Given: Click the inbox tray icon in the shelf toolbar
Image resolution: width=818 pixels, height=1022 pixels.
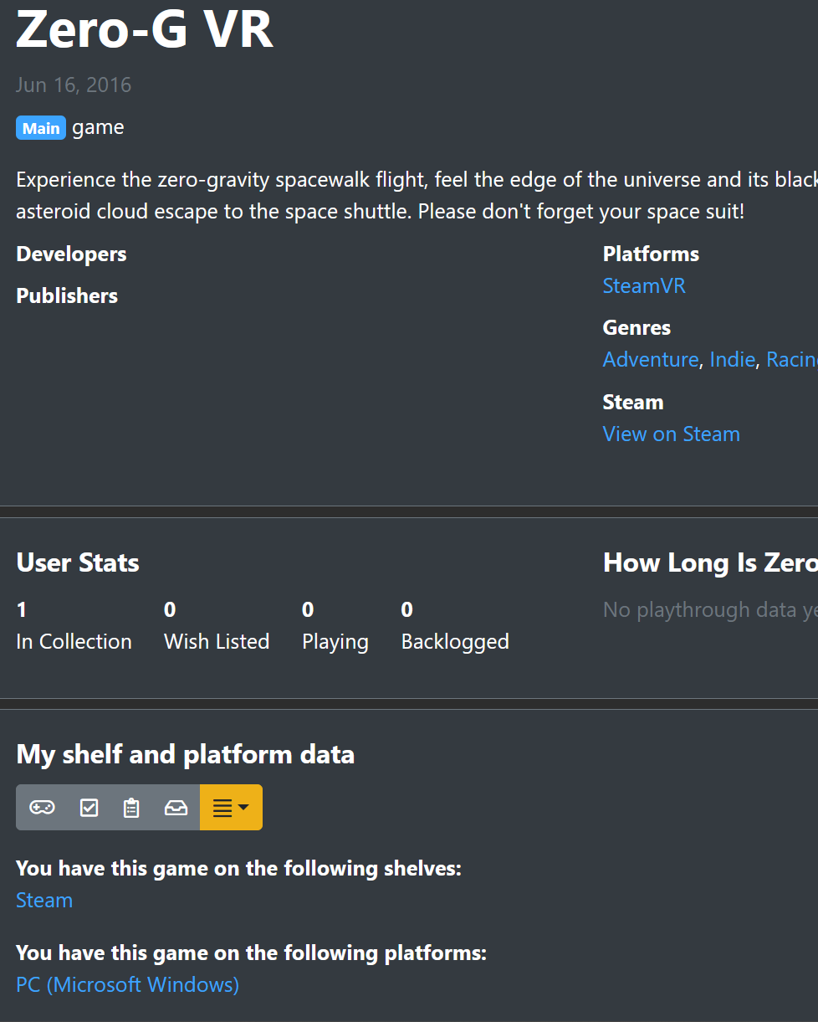Looking at the screenshot, I should pos(176,808).
